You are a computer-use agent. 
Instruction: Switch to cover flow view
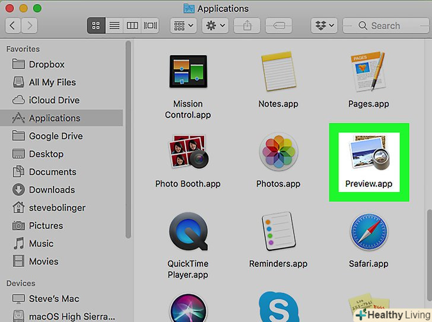(150, 25)
